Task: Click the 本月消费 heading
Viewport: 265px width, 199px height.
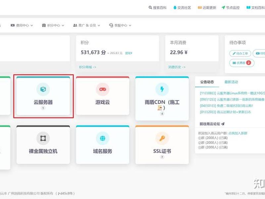Action: point(178,42)
